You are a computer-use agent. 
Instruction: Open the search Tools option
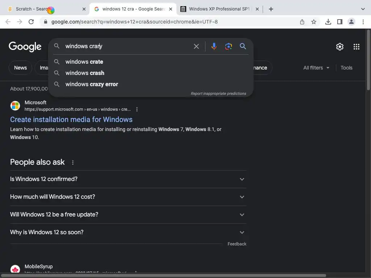click(x=346, y=68)
